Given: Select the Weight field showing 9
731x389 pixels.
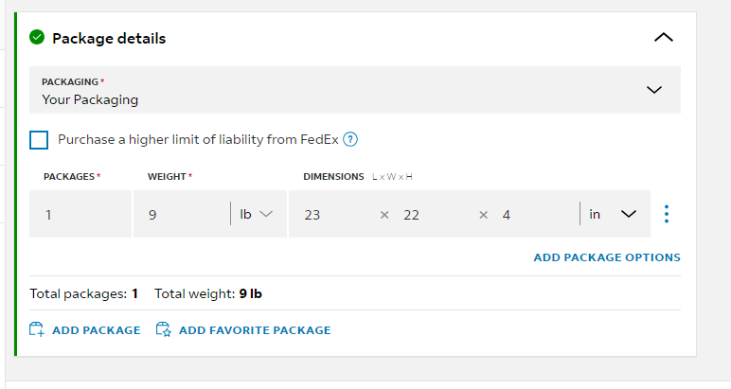Looking at the screenshot, I should click(182, 214).
